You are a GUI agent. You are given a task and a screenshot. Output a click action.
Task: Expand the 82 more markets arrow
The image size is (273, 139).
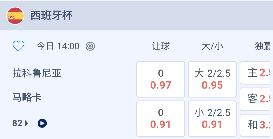(27, 123)
